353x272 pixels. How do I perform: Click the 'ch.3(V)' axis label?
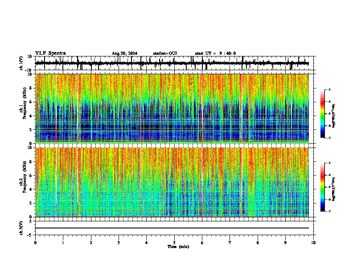tap(21, 228)
